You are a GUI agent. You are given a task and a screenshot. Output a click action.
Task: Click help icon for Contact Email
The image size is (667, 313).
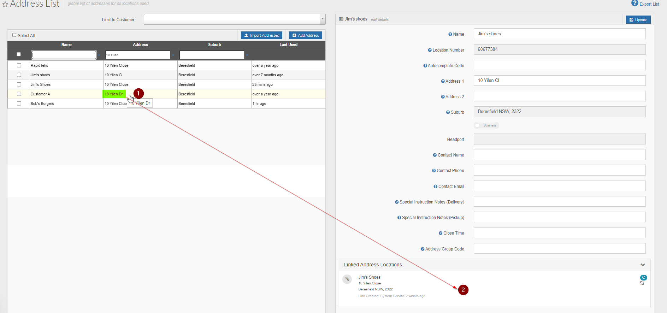436,187
